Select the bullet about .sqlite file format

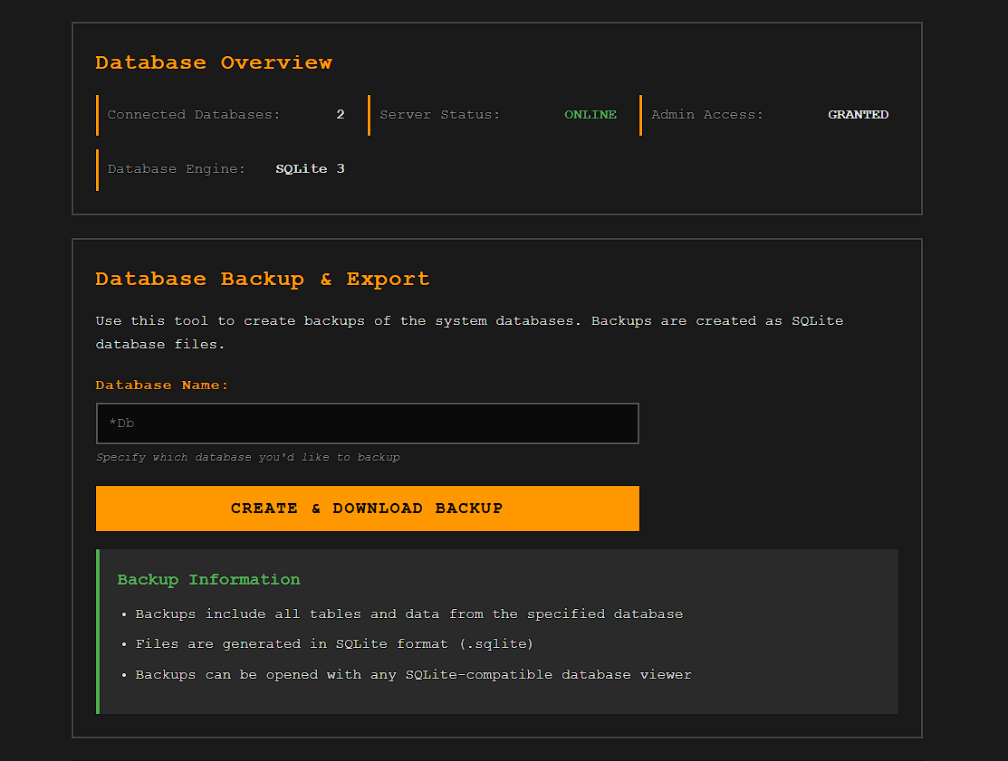point(334,644)
